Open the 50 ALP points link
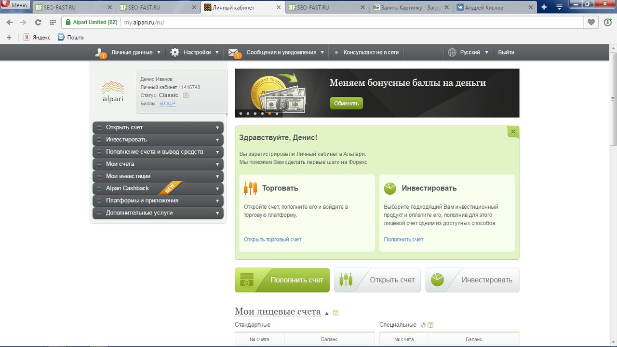The image size is (617, 347). [x=167, y=104]
